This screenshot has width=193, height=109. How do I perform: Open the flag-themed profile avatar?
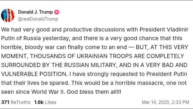[x=8, y=15]
